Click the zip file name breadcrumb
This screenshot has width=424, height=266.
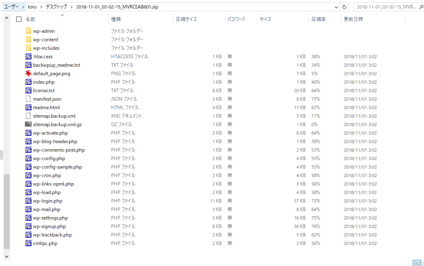click(117, 7)
